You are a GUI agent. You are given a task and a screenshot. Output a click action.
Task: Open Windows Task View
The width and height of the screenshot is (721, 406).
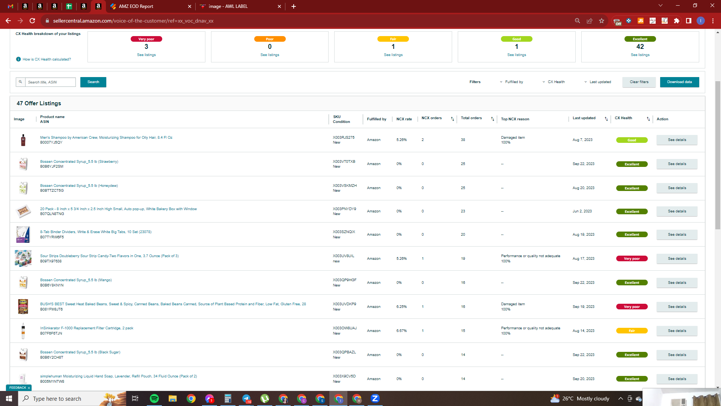tap(135, 398)
